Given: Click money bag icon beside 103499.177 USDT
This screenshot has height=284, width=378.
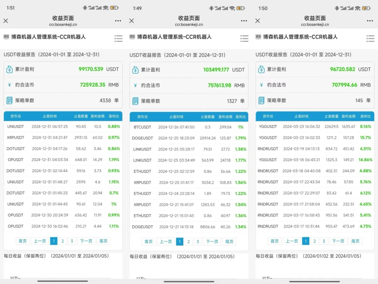Looking at the screenshot, I should click(135, 70).
